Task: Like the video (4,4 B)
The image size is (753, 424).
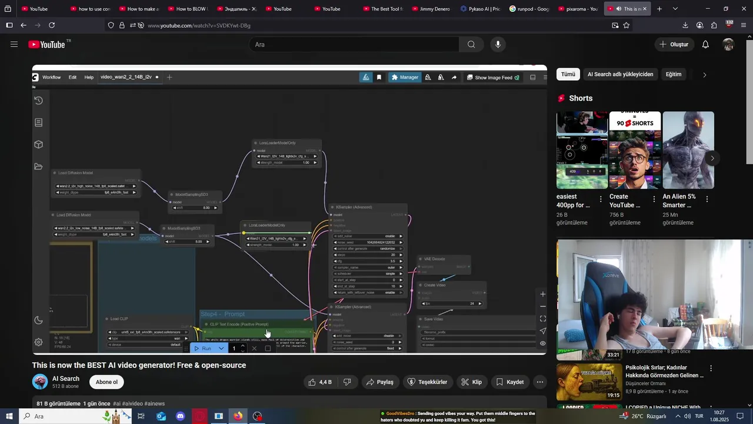Action: [320, 382]
